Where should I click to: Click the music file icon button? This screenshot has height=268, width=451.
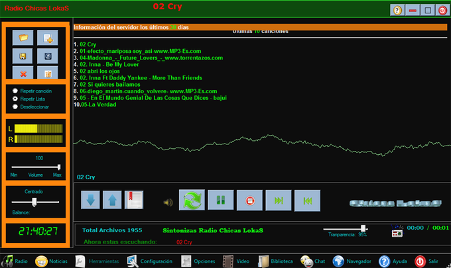pos(48,56)
